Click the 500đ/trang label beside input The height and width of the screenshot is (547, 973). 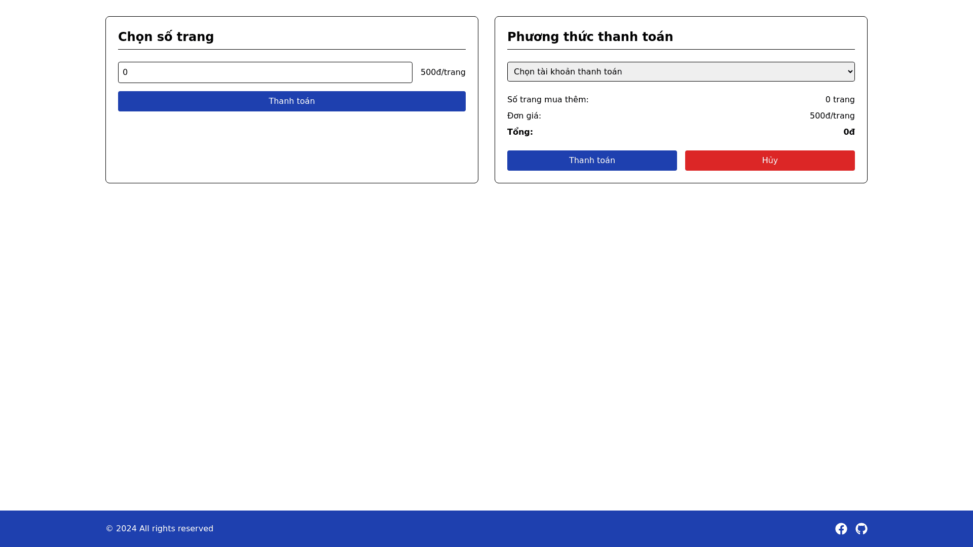tap(442, 72)
